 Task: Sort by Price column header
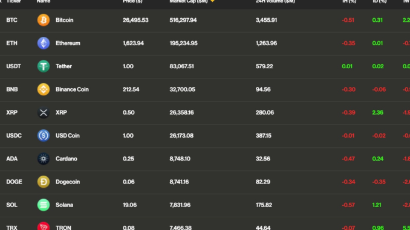132,1
